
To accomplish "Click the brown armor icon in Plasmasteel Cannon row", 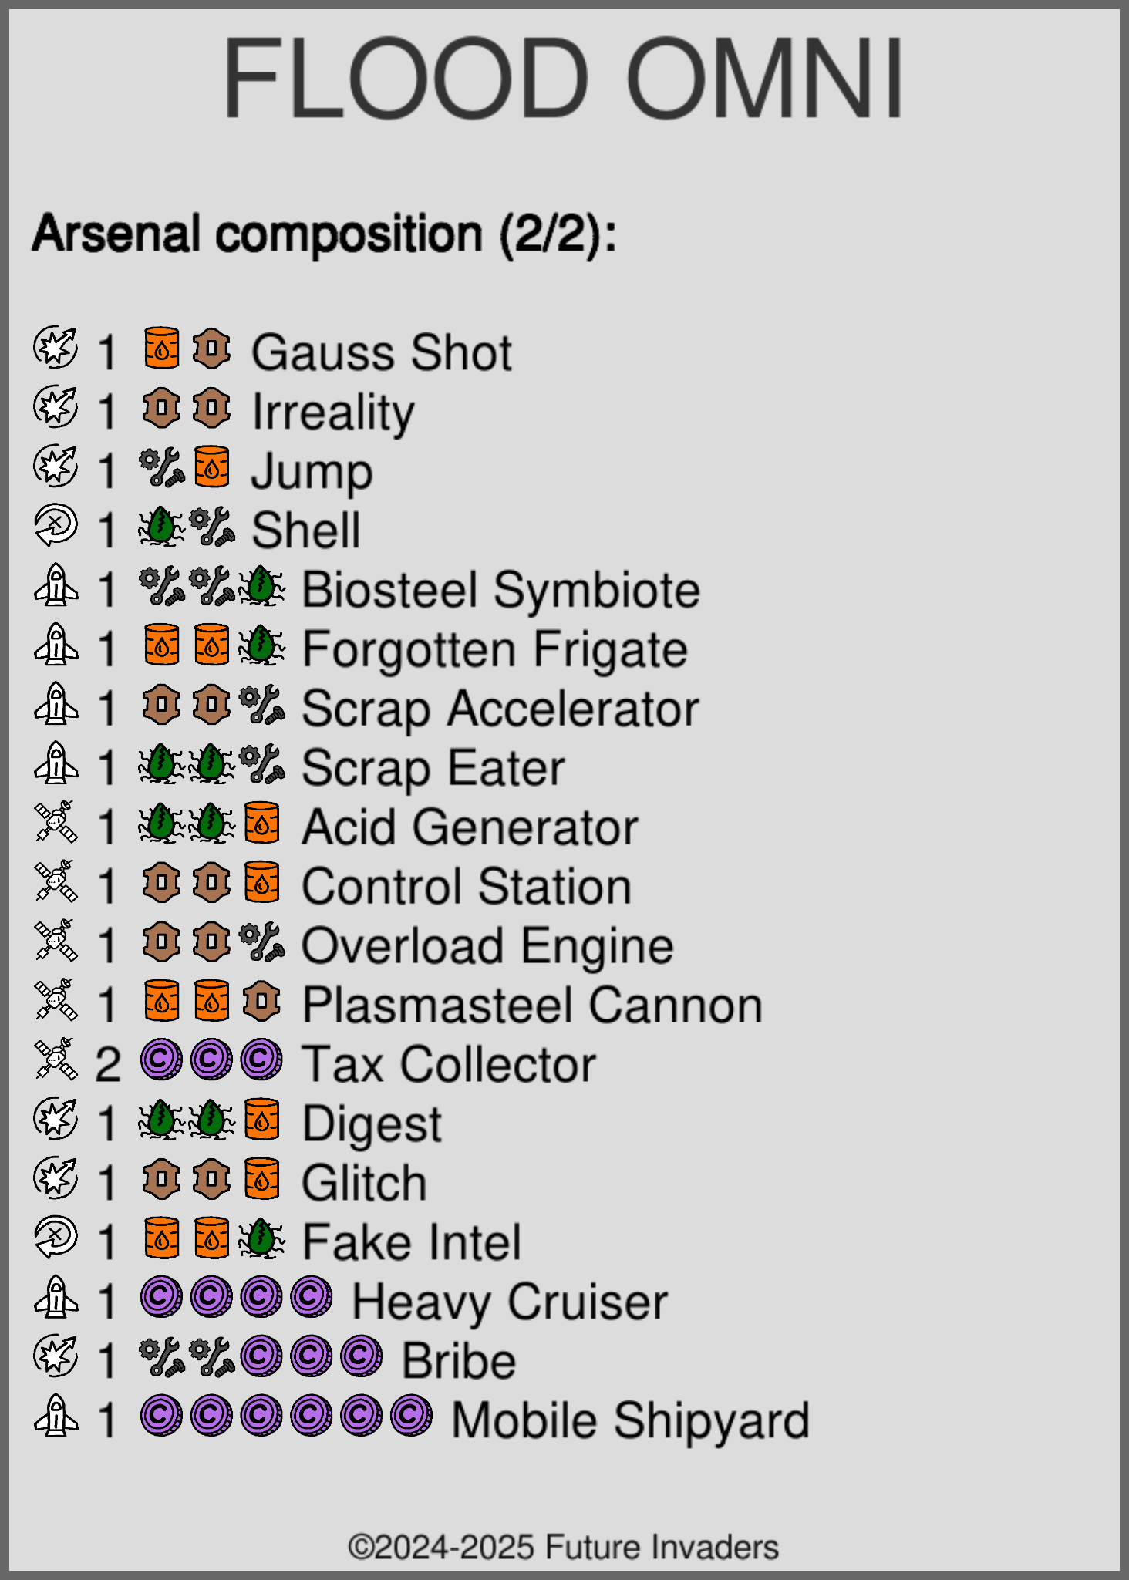I will (x=261, y=1001).
